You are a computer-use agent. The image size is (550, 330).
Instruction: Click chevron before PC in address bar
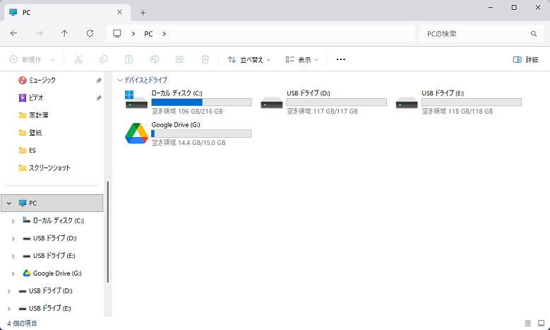[133, 34]
